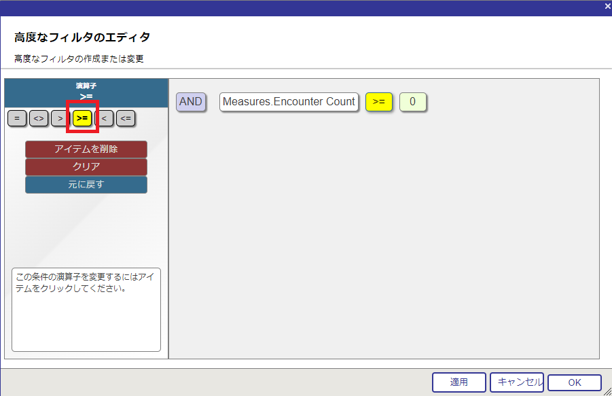Select the AND logic item
This screenshot has width=612, height=396.
(x=191, y=102)
